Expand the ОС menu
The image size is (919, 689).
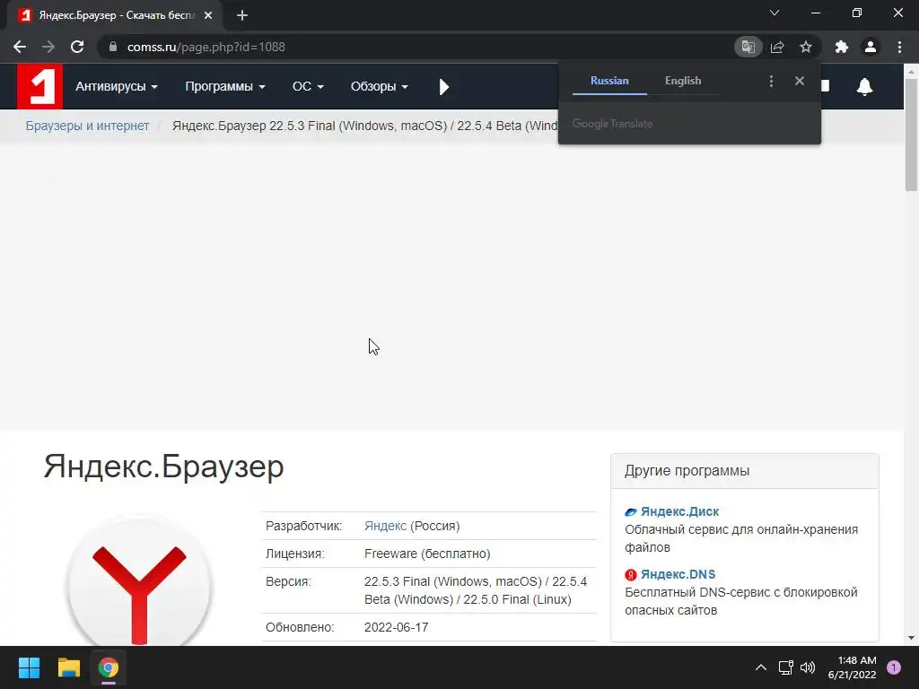[308, 87]
